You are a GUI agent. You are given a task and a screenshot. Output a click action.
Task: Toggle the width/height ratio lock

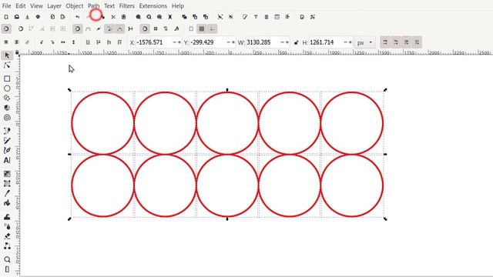(x=296, y=42)
